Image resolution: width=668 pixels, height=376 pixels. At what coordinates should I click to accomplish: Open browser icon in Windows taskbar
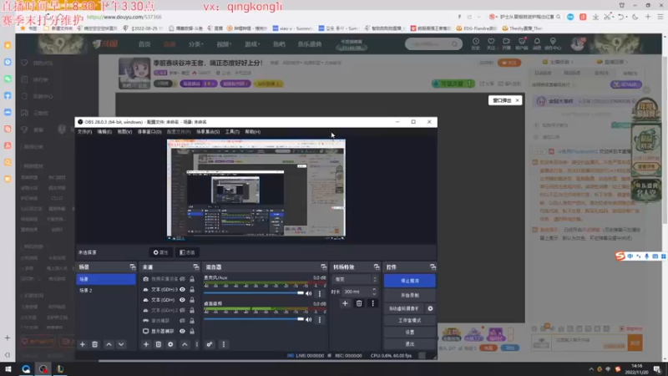(26, 369)
